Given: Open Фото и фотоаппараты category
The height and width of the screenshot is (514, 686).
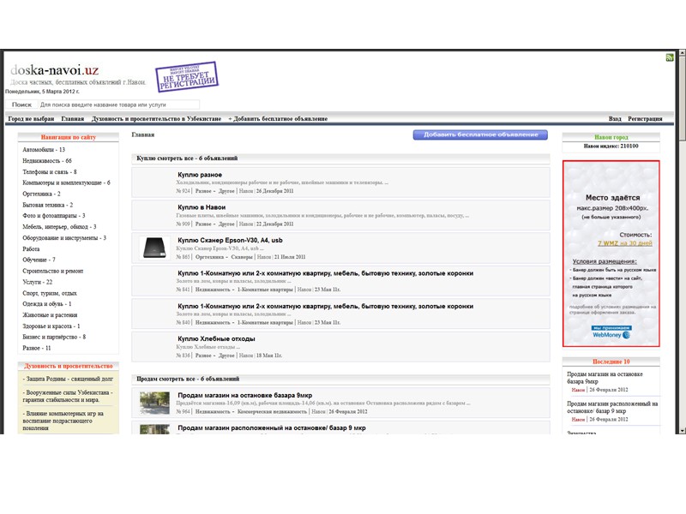Looking at the screenshot, I should click(54, 216).
